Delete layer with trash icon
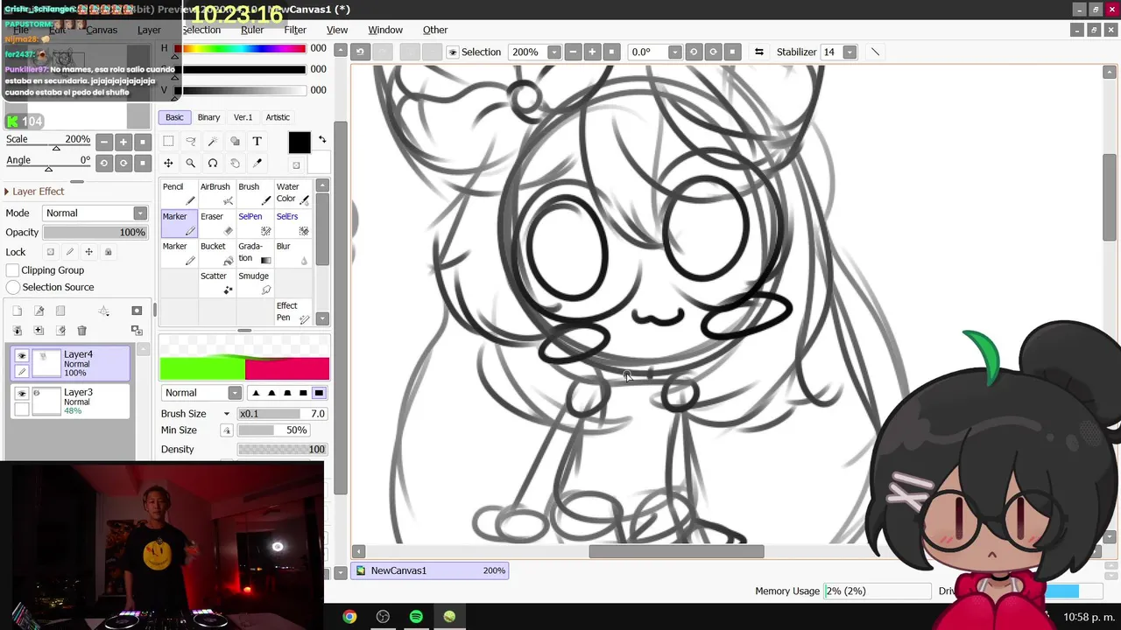 point(81,331)
